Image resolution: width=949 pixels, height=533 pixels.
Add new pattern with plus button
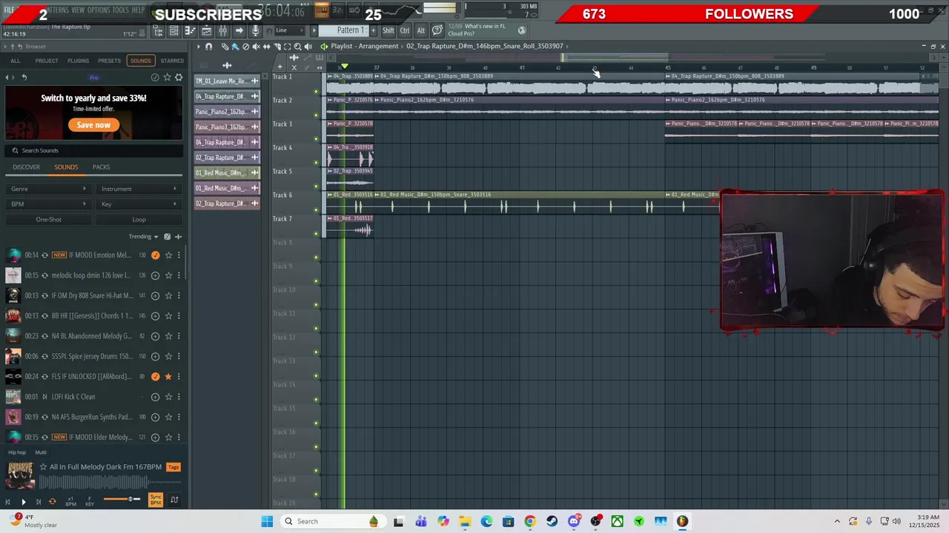[373, 30]
